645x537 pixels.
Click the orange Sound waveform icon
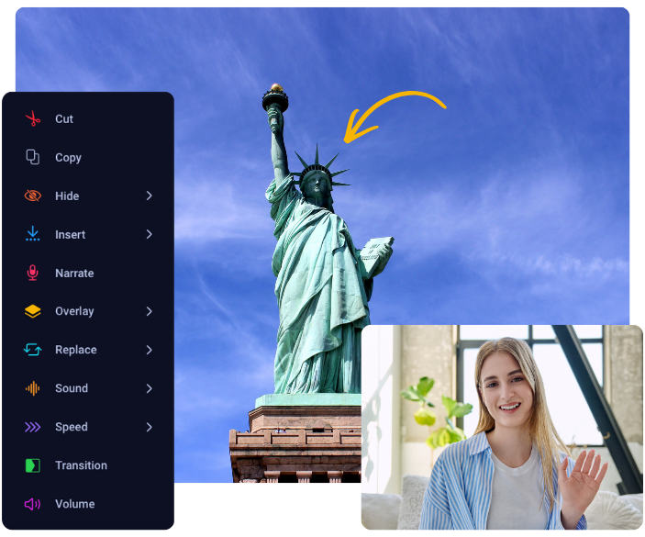[x=32, y=388]
